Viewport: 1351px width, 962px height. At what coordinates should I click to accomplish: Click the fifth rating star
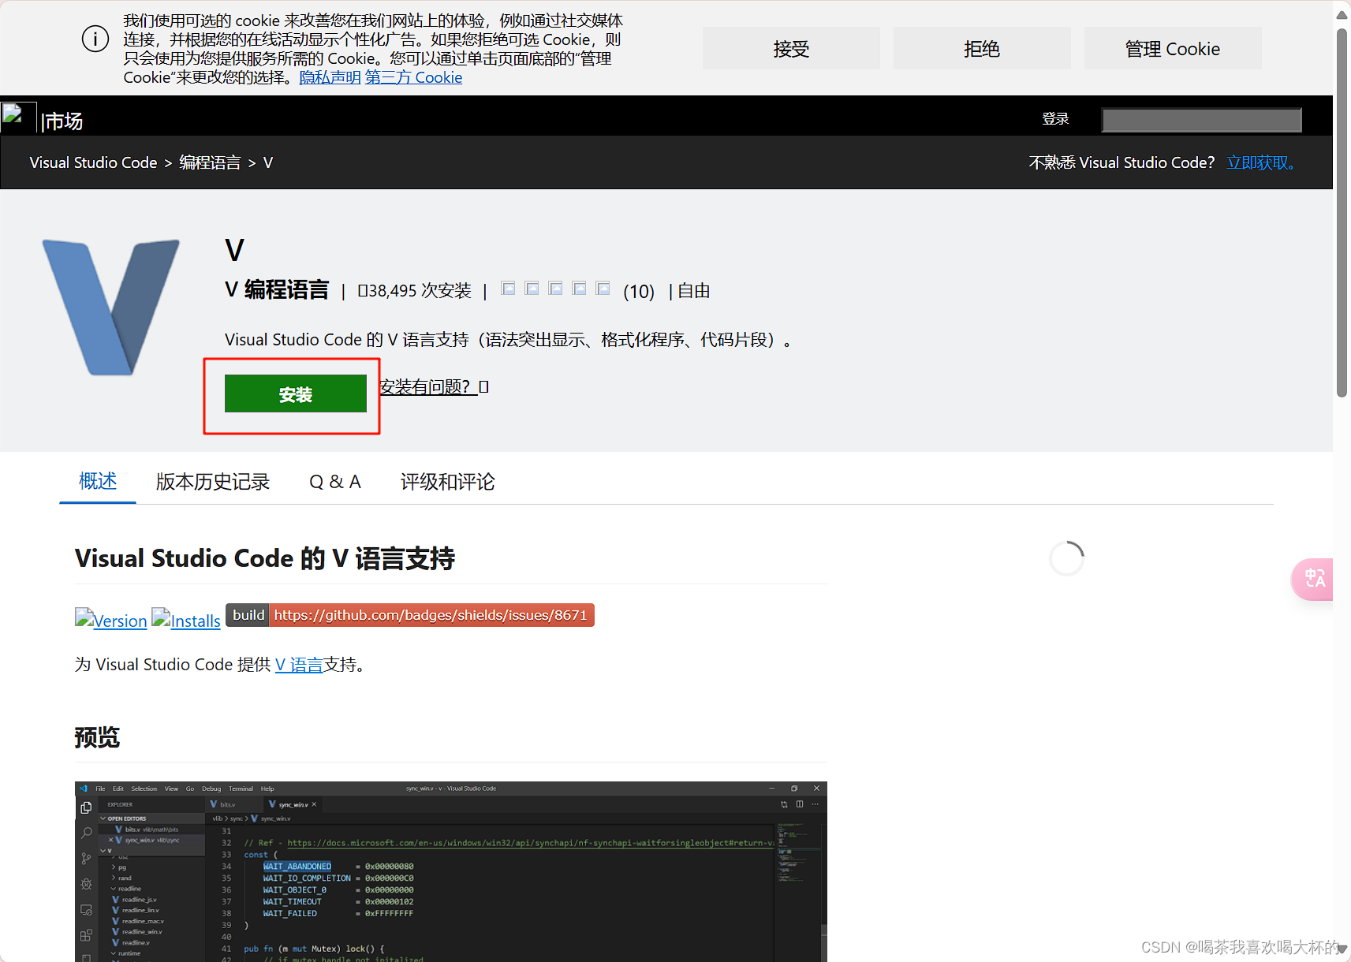point(603,289)
